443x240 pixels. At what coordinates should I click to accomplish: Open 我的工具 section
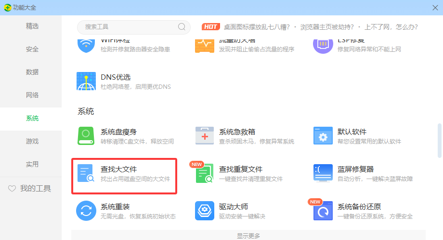(x=31, y=189)
